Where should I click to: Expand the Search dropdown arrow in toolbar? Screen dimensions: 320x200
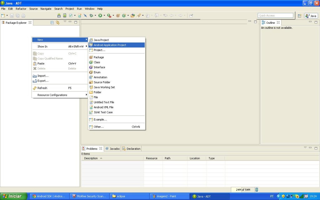click(x=142, y=16)
